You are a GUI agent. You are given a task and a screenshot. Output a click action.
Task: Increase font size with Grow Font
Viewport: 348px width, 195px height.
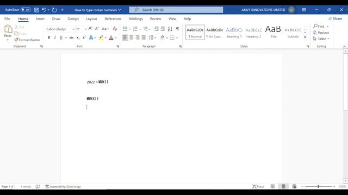[90, 29]
